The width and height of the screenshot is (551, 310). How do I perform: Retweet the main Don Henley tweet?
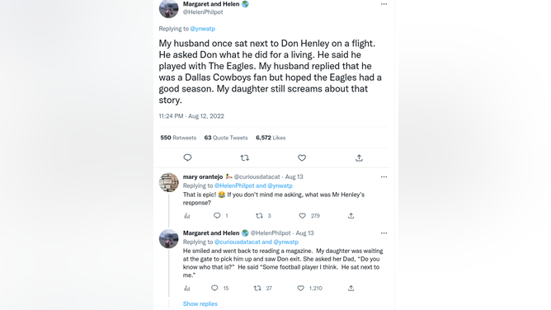click(245, 158)
